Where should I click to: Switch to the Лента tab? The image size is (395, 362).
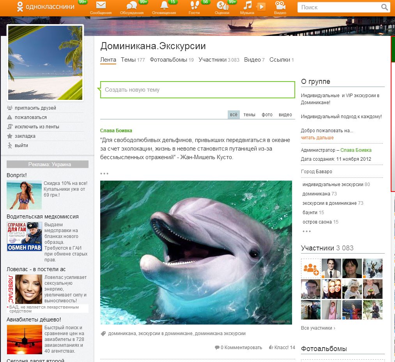(x=108, y=60)
